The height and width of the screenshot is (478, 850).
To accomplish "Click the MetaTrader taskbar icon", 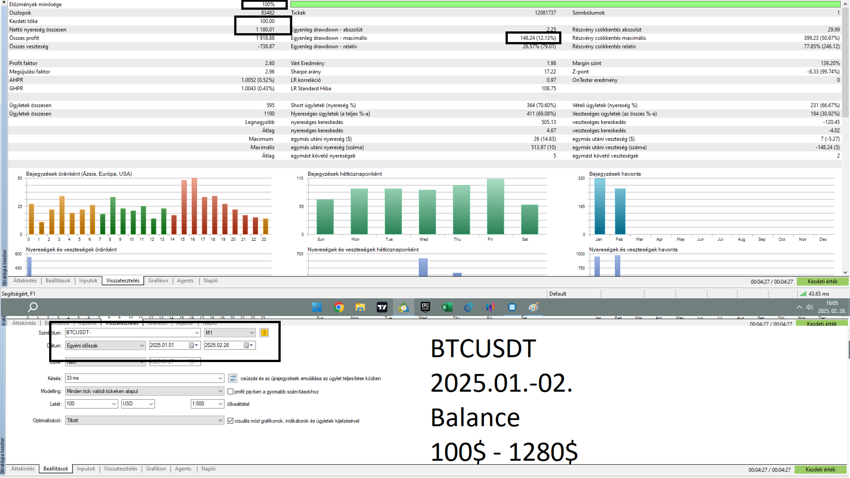I will pos(403,307).
